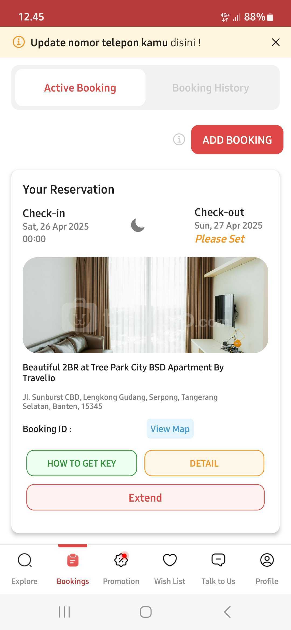
Task: Switch to Booking History tab
Action: pyautogui.click(x=211, y=88)
